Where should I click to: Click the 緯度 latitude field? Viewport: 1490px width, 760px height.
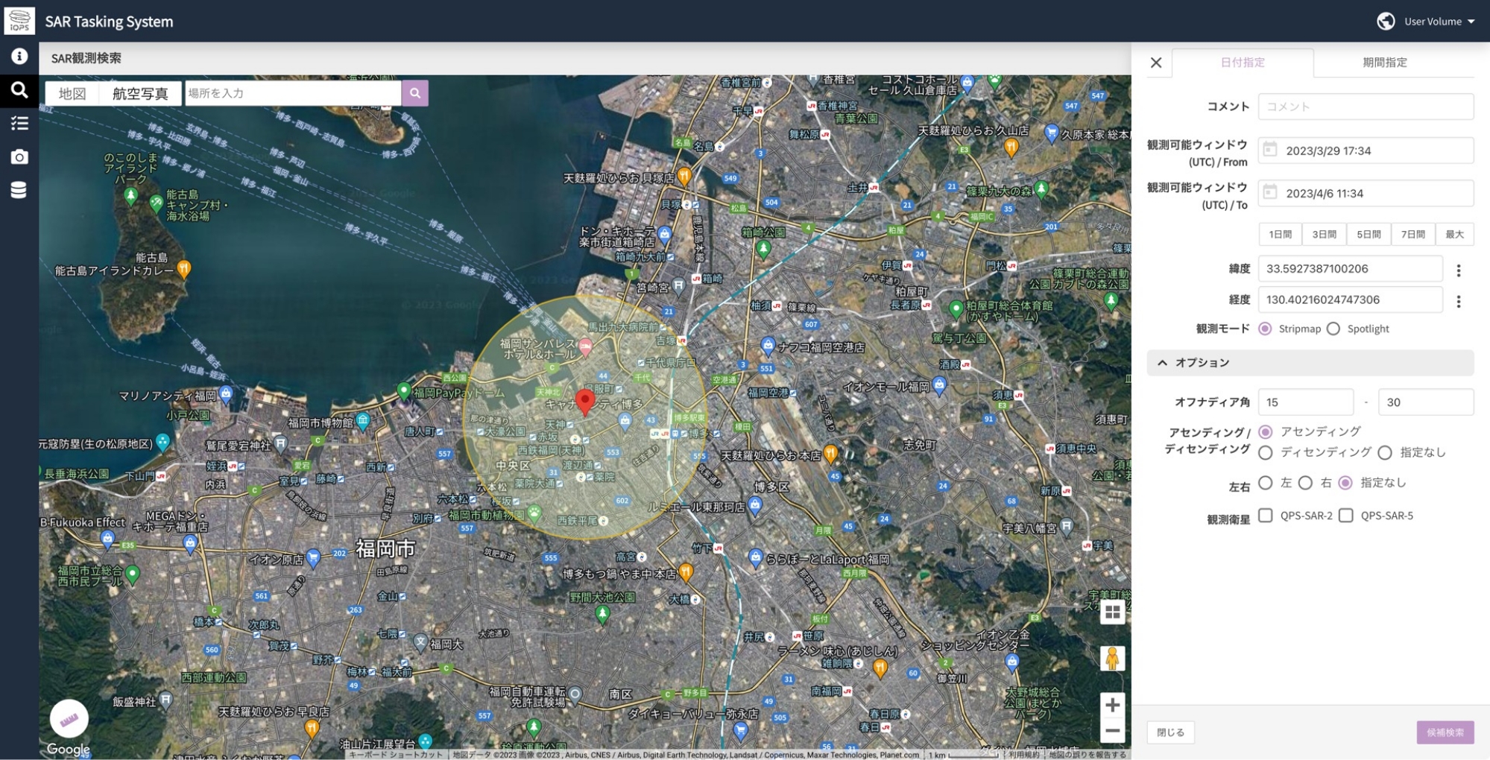pos(1350,269)
